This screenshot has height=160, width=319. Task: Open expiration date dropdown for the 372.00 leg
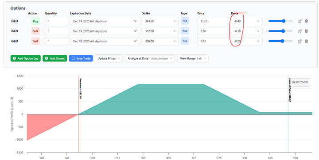click(x=105, y=31)
